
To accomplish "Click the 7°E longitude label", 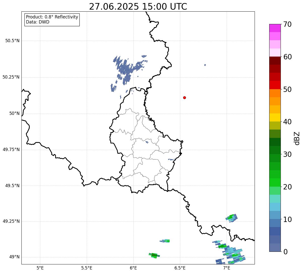I will (x=227, y=268).
